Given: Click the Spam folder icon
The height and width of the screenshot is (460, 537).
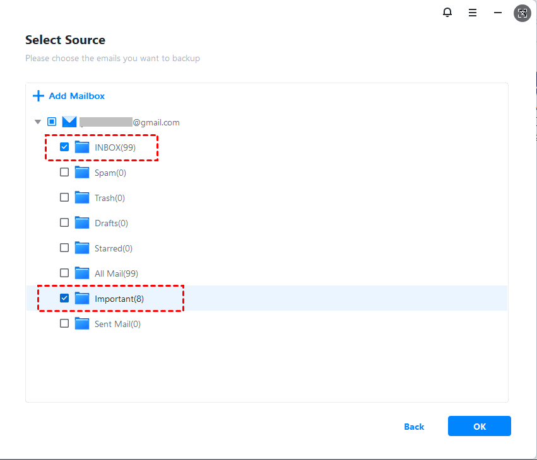Looking at the screenshot, I should click(82, 173).
